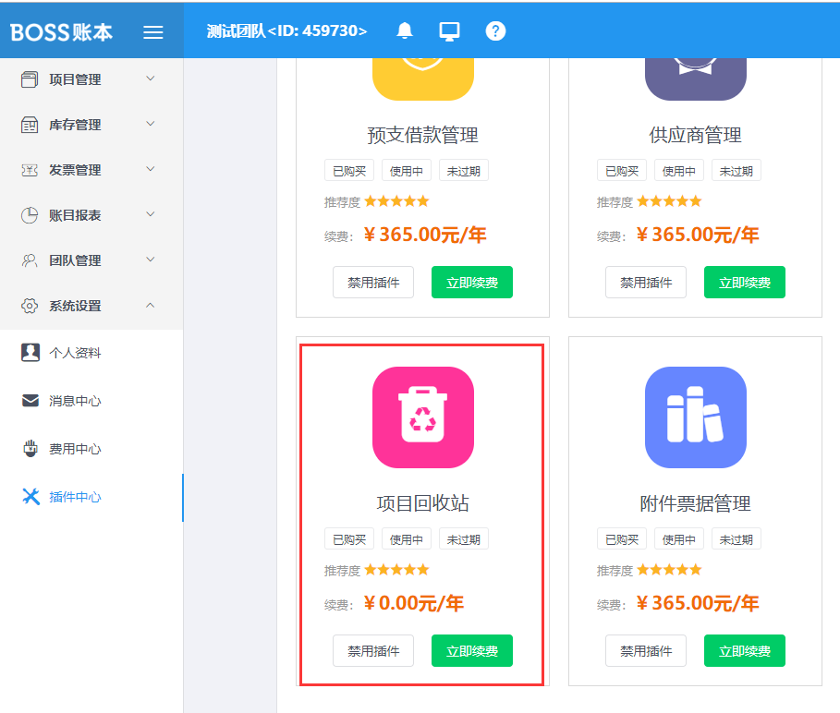This screenshot has width=840, height=713.
Task: Click the 项目回收站 plugin title
Action: point(422,503)
